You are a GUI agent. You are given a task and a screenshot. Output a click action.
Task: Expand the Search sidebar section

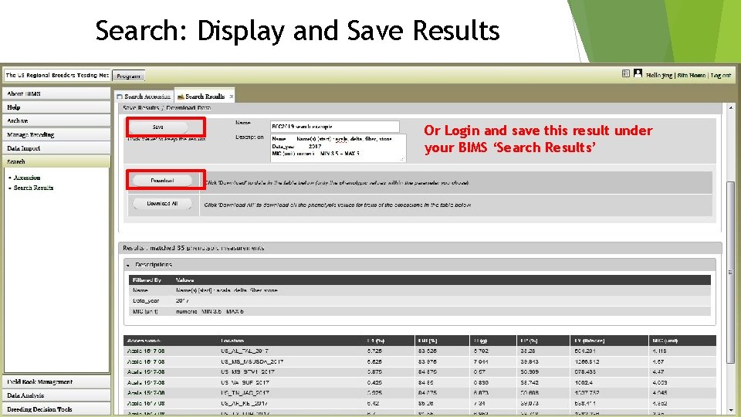point(56,161)
